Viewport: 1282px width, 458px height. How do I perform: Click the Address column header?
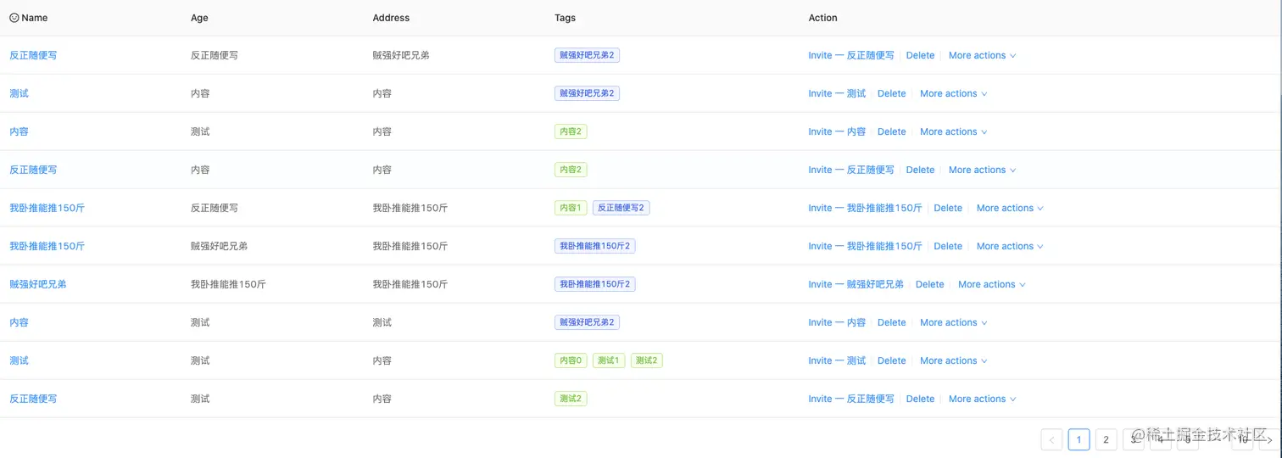[391, 18]
